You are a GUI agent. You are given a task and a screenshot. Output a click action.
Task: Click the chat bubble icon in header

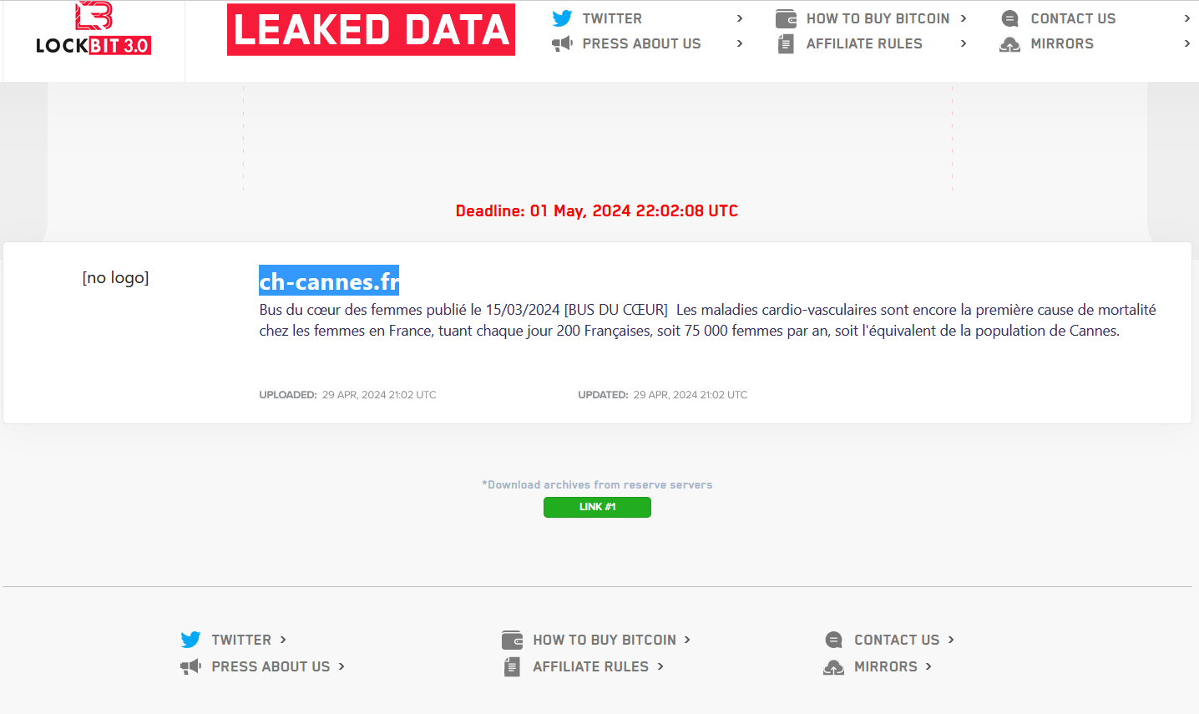coord(1009,18)
